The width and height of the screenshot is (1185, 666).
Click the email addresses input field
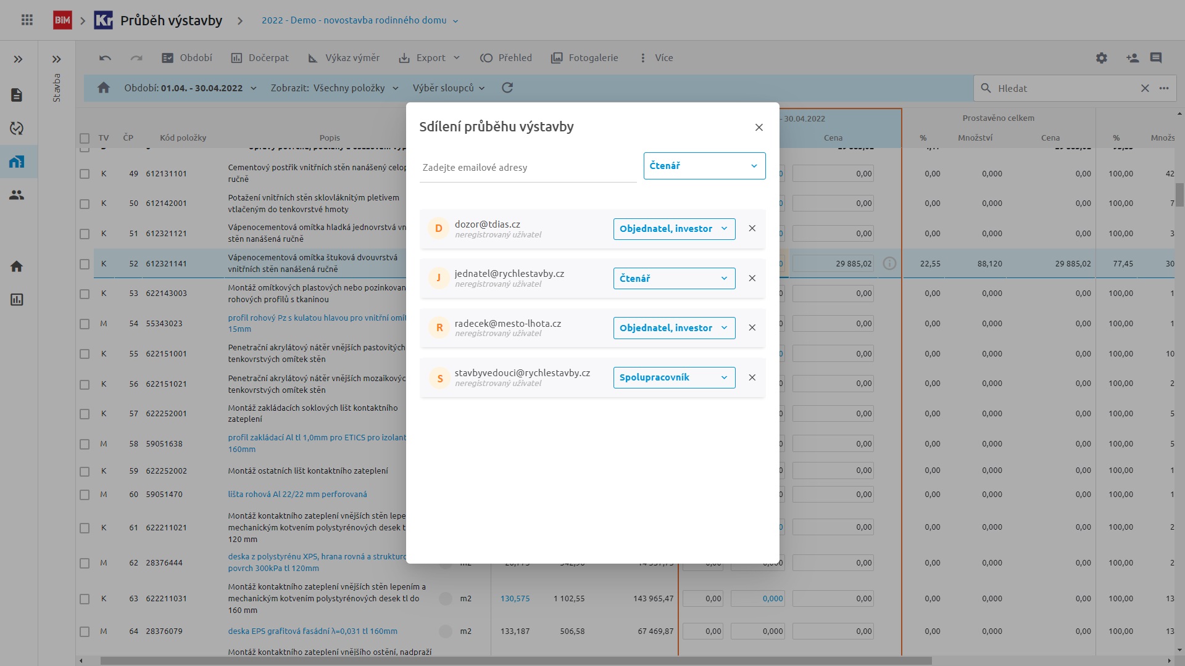tap(528, 168)
